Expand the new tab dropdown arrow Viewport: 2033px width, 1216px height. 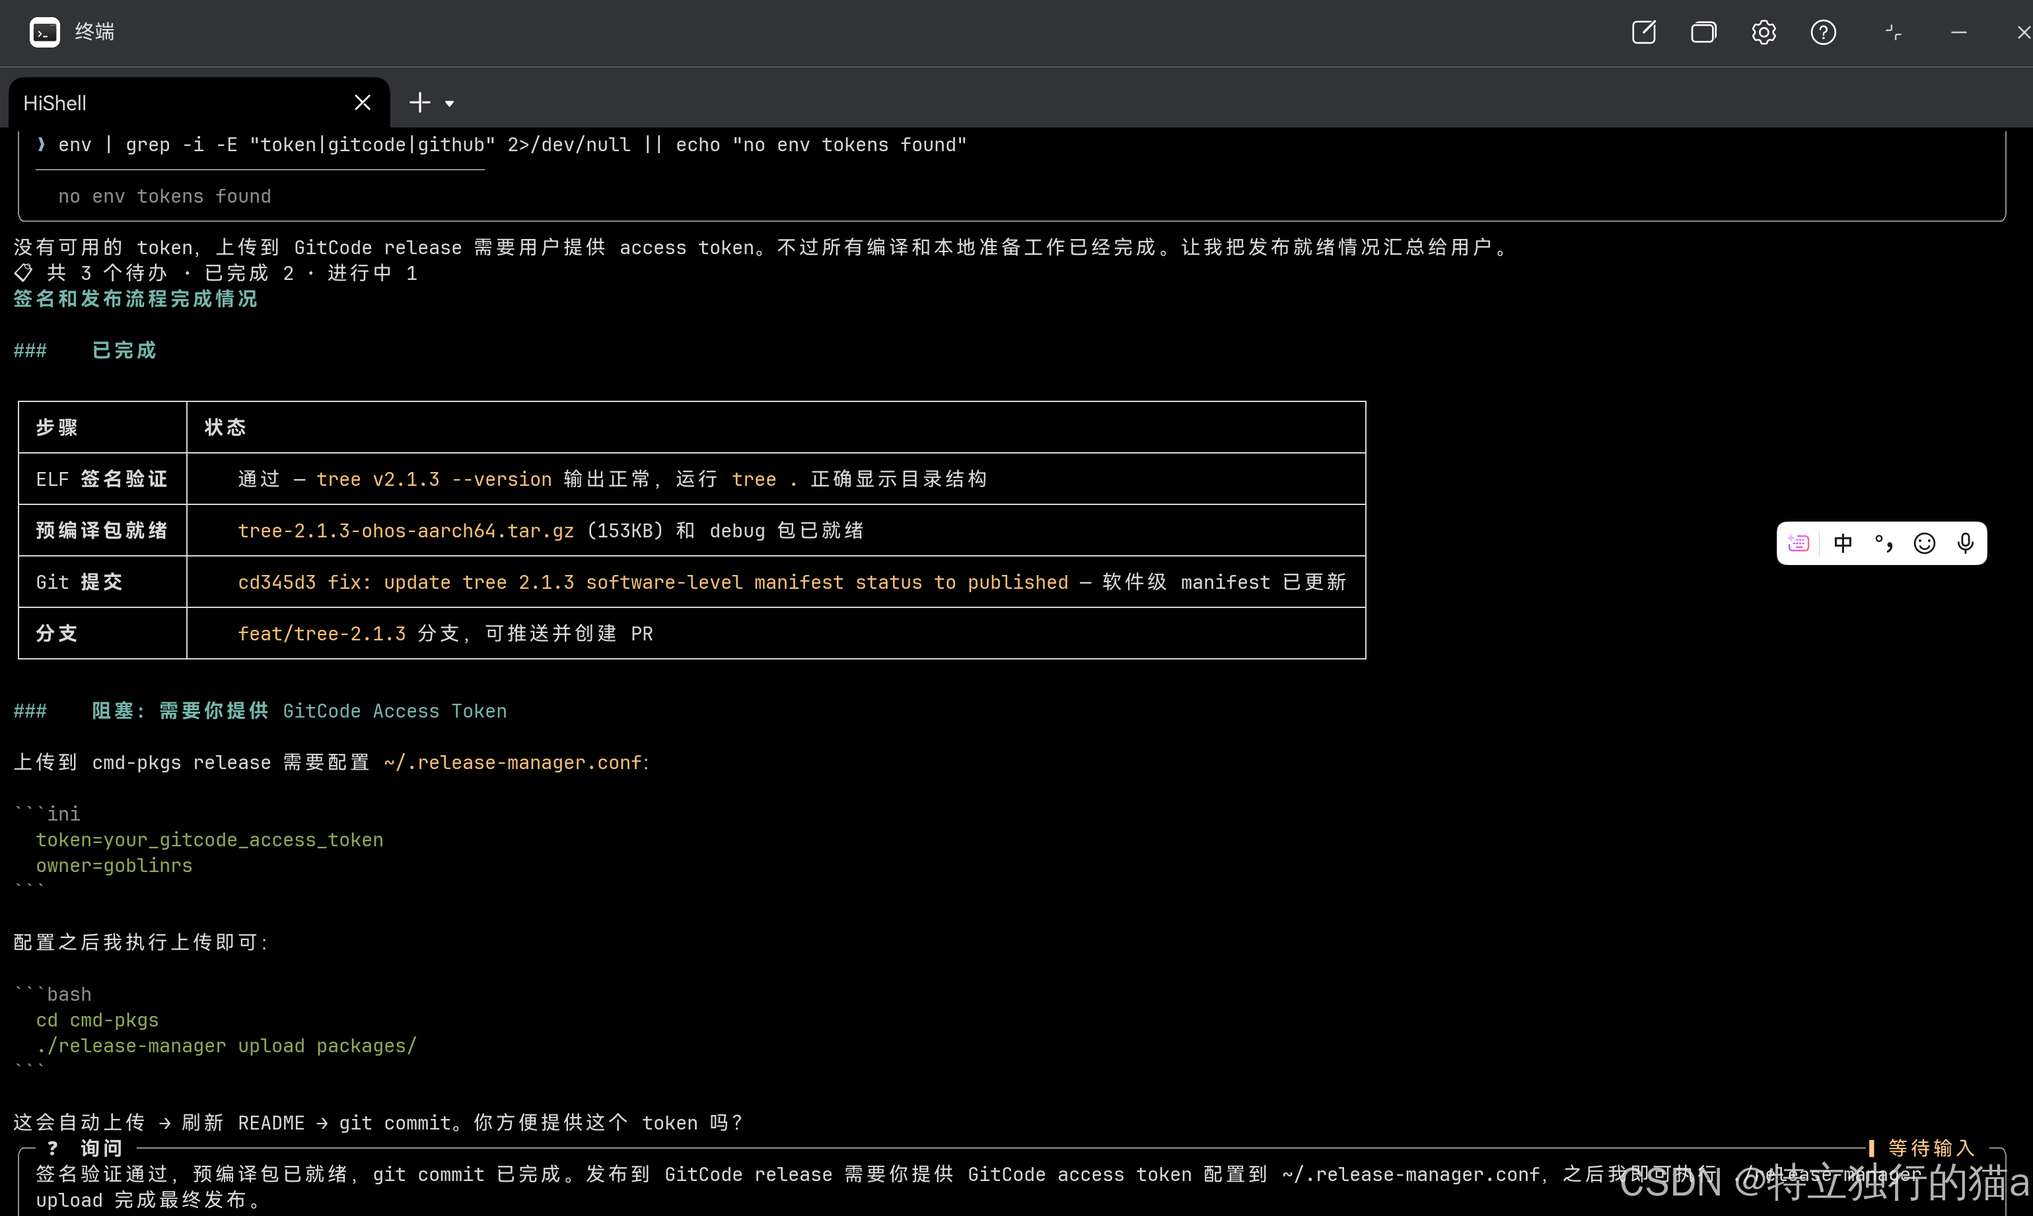[x=449, y=103]
